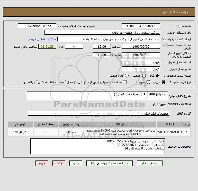Click the بازگشت back button
The image size is (198, 191).
click(x=59, y=163)
